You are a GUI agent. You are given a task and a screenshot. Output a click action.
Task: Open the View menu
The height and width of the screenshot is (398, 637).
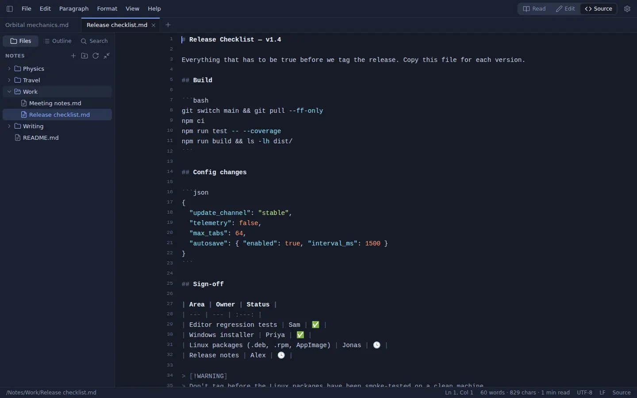pyautogui.click(x=132, y=8)
